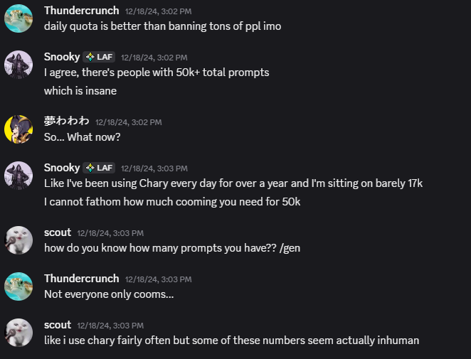Open Thundercrunch's profile from the top username

point(81,11)
